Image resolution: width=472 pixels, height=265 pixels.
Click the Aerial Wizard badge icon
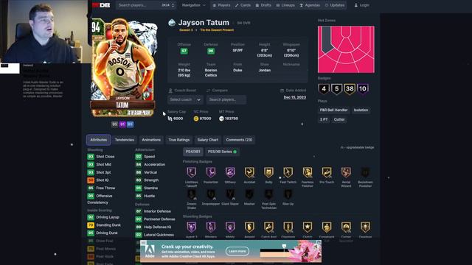346,172
